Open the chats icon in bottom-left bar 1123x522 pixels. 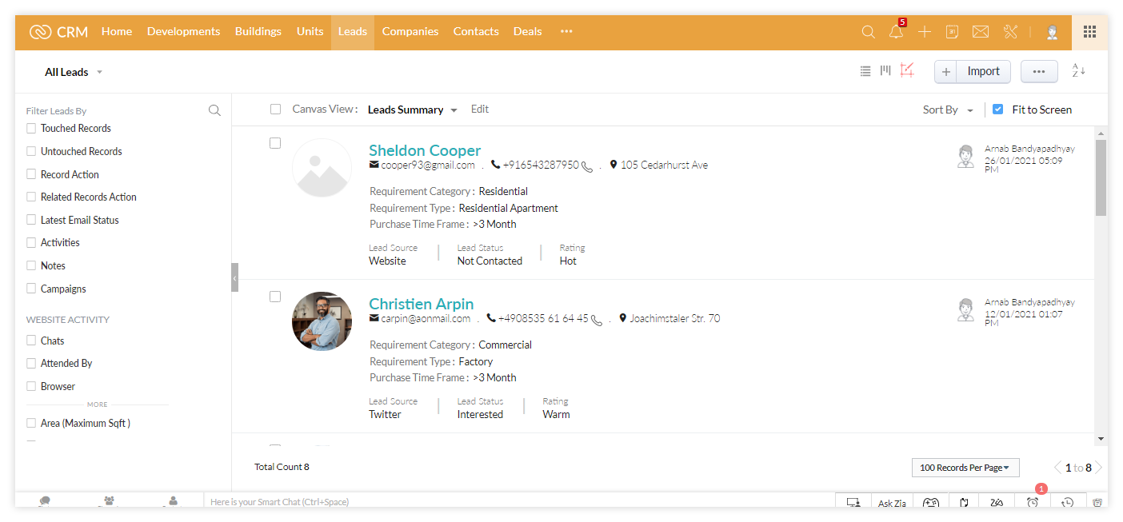[45, 502]
